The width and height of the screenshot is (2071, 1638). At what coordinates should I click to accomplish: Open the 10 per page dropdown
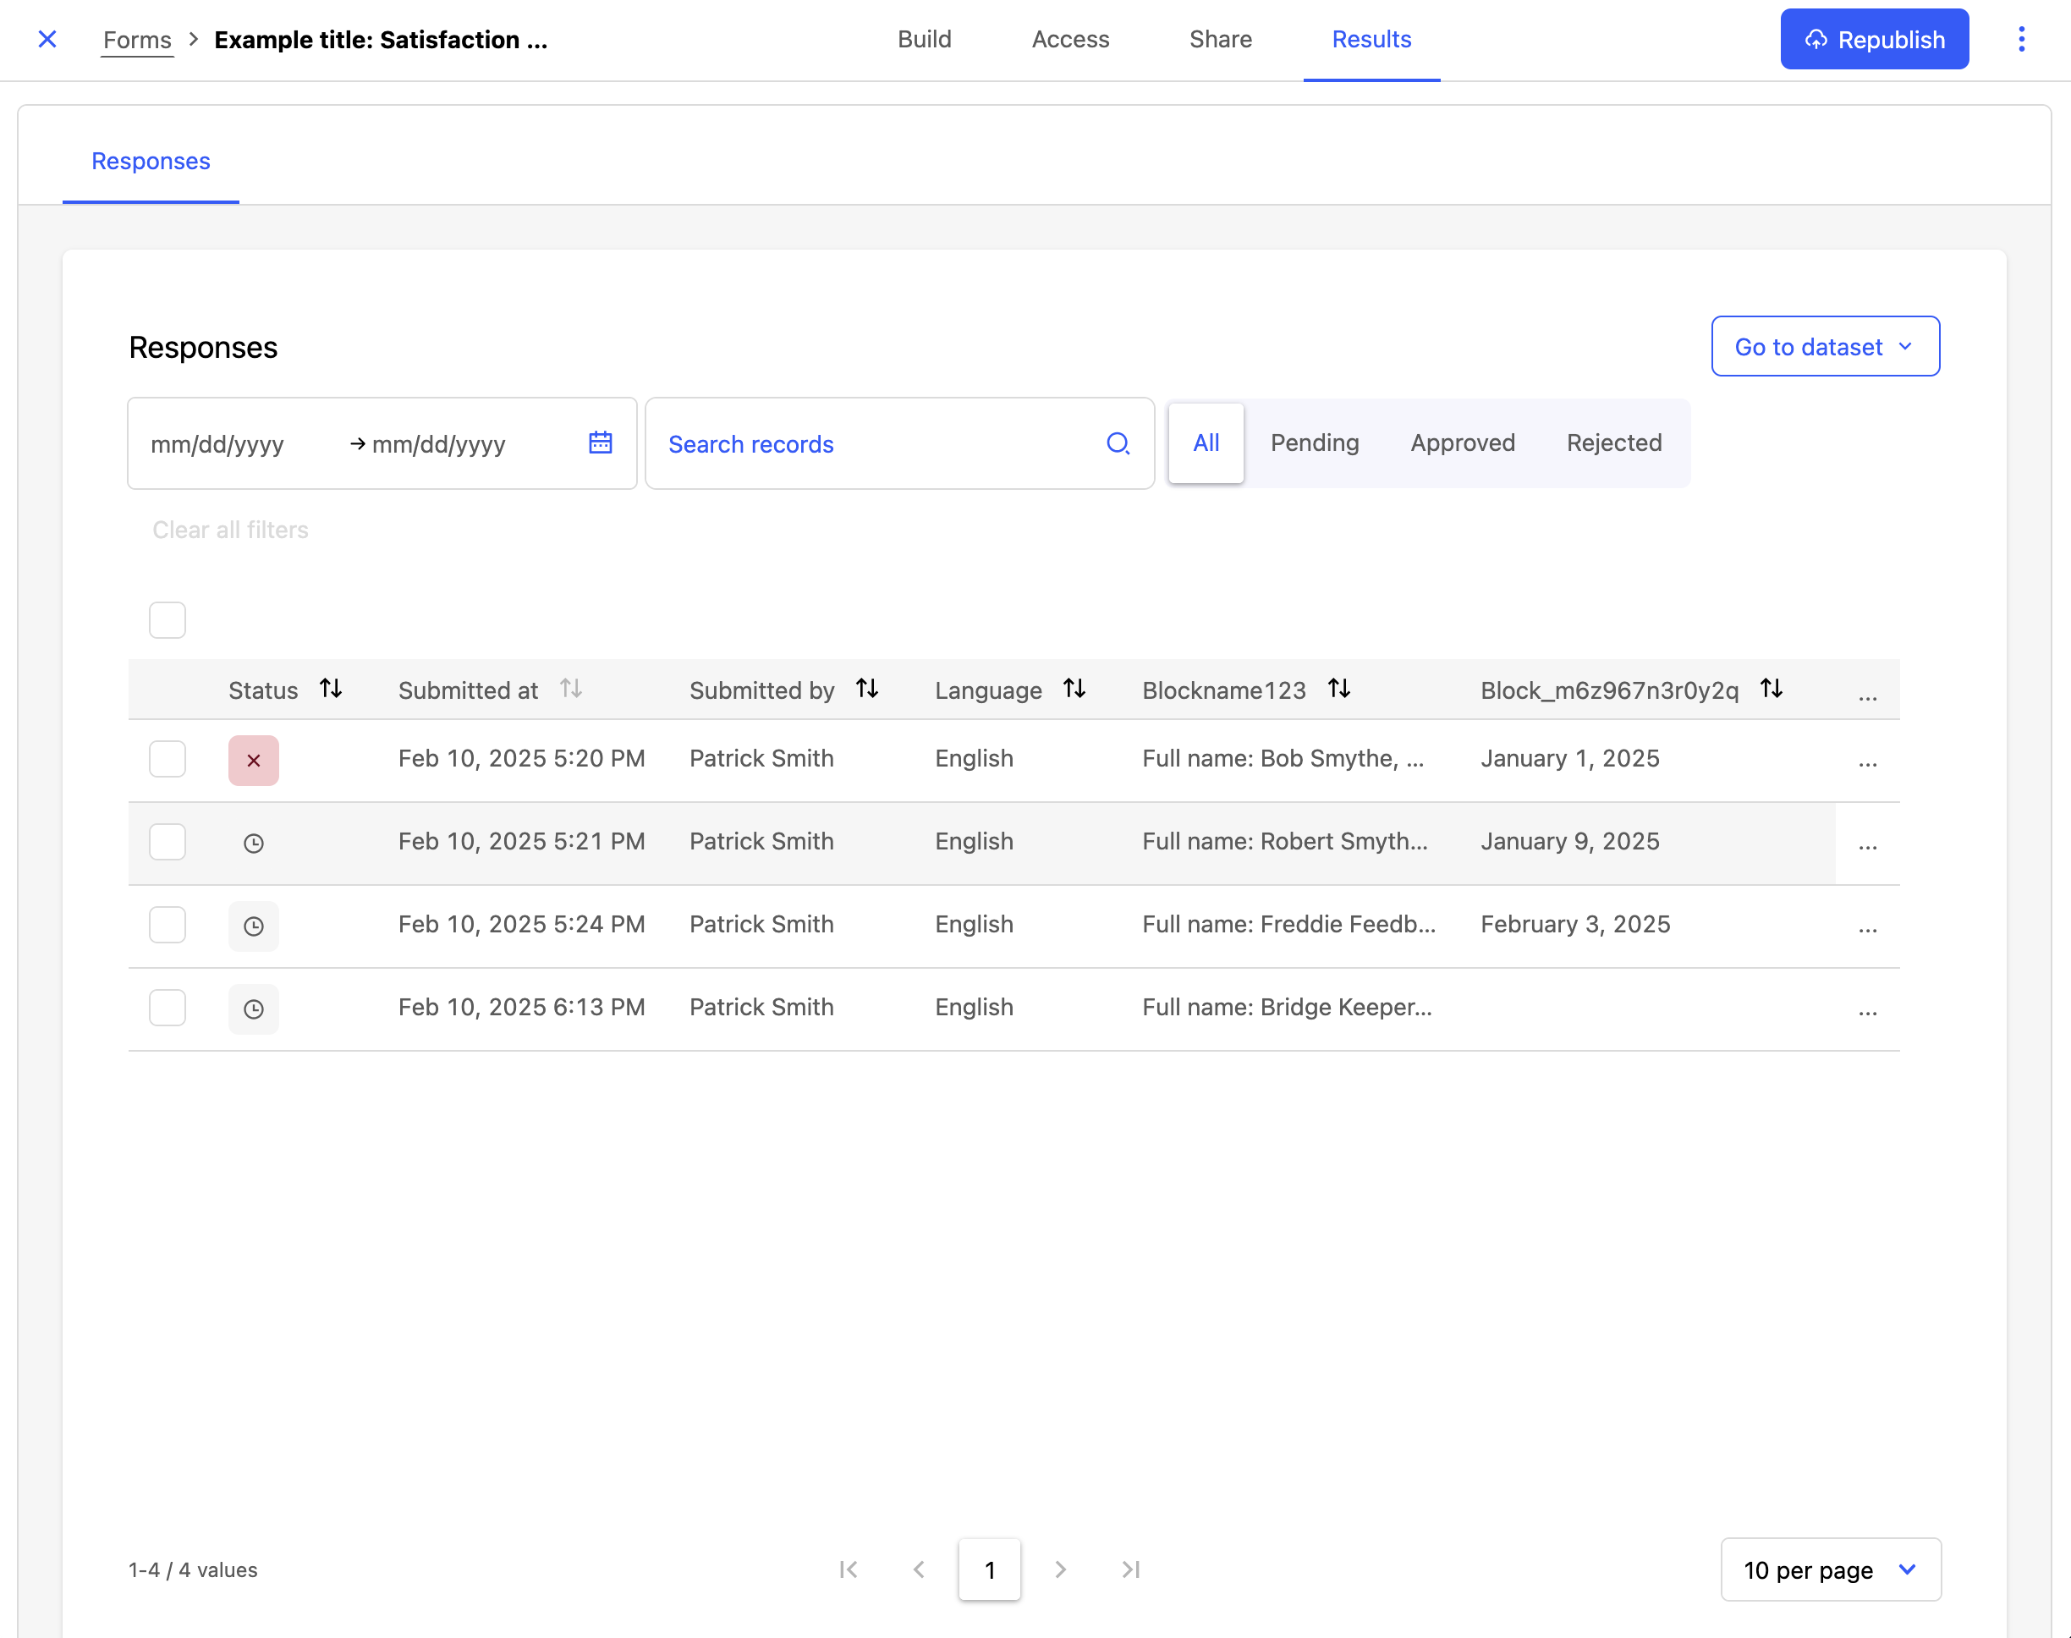pyautogui.click(x=1829, y=1570)
